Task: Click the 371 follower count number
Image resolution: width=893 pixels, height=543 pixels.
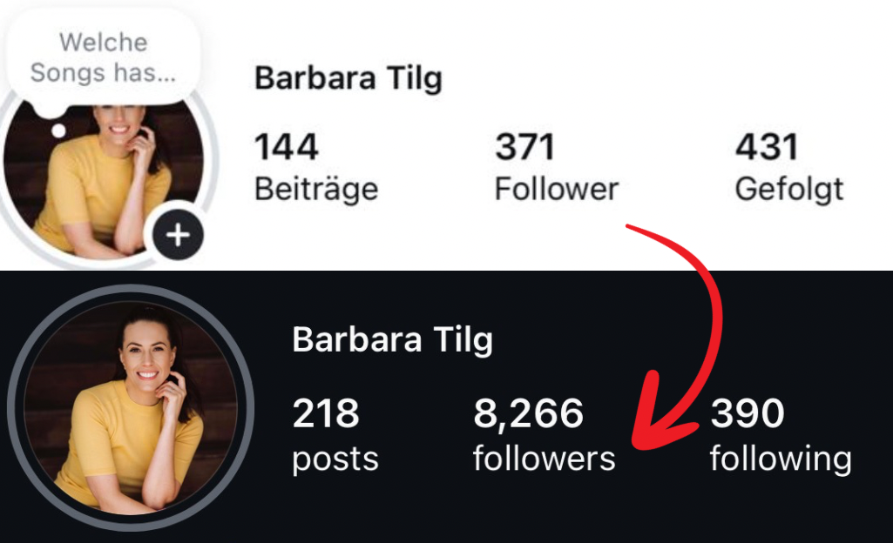Action: [524, 147]
